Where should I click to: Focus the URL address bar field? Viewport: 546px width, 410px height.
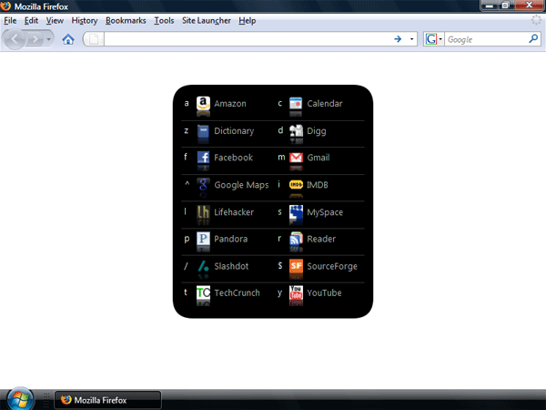[x=246, y=39]
